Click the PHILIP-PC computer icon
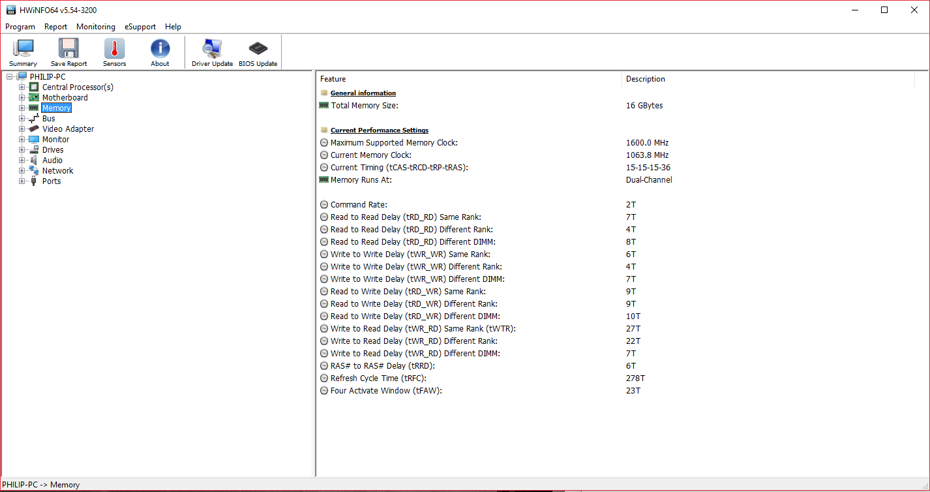This screenshot has width=930, height=492. (x=22, y=76)
